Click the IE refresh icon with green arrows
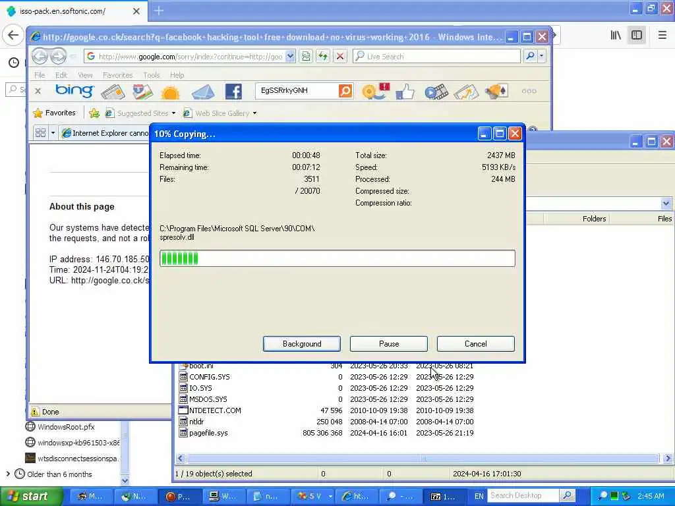675x506 pixels. (x=323, y=57)
